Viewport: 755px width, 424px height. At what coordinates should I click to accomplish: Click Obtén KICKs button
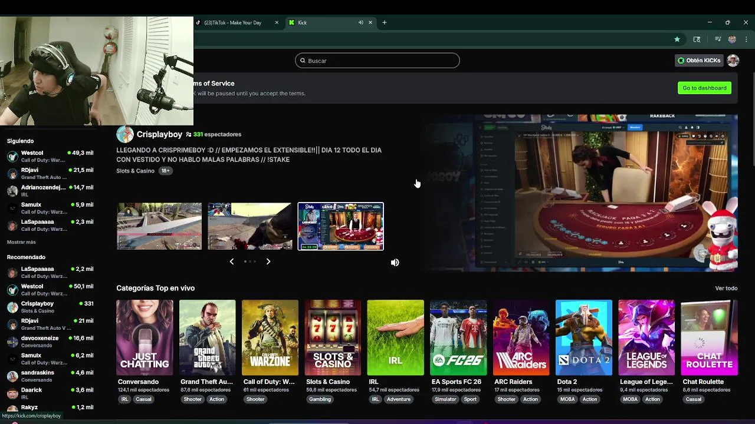click(x=699, y=61)
